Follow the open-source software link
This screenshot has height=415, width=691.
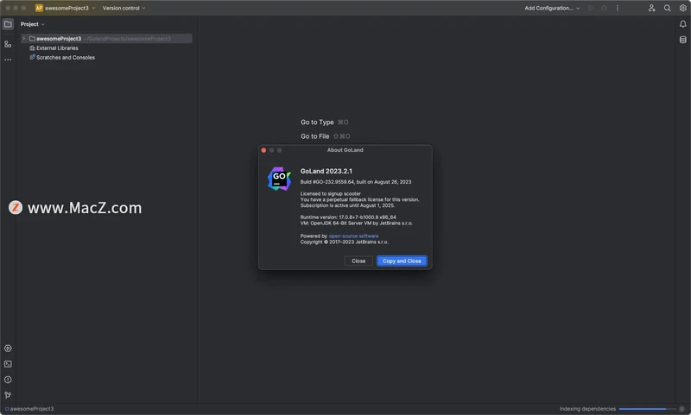point(353,236)
